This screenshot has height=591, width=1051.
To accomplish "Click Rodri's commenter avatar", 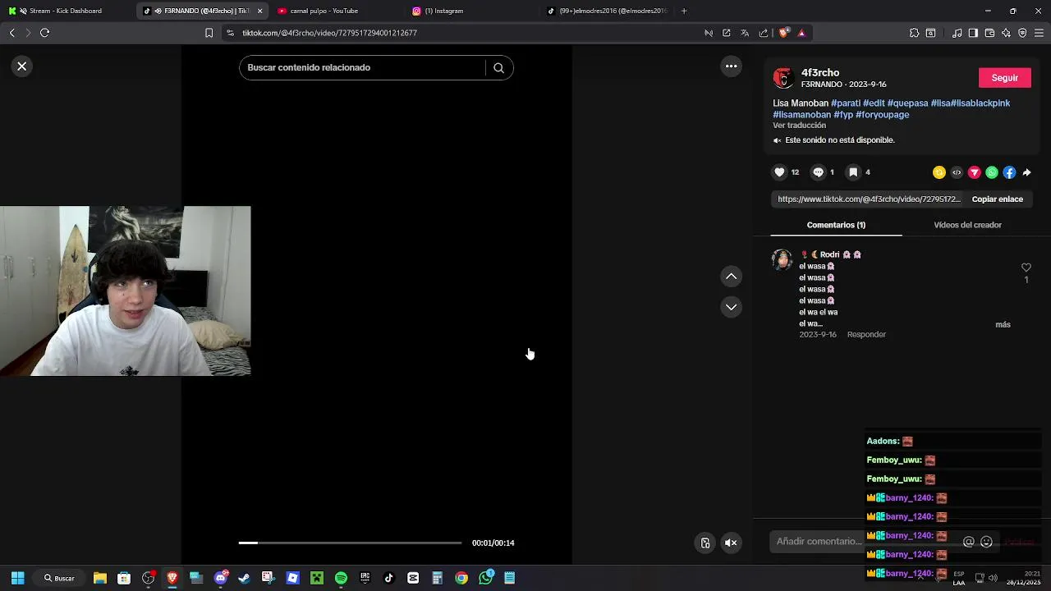I will [782, 260].
